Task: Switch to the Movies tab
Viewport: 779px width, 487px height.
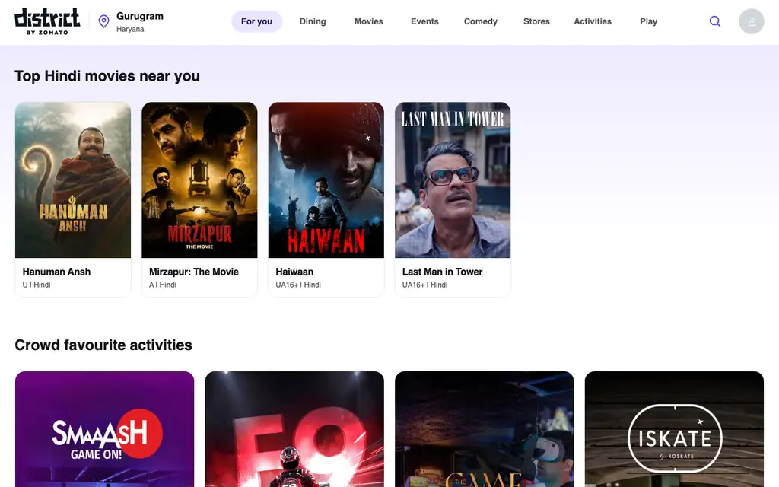Action: pyautogui.click(x=369, y=21)
